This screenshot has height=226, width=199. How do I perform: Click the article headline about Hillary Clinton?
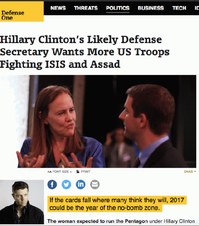85,52
